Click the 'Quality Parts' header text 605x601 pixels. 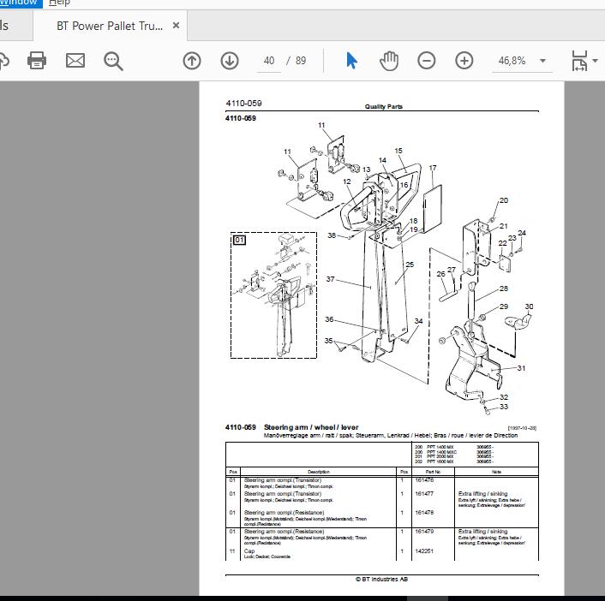[x=384, y=106]
